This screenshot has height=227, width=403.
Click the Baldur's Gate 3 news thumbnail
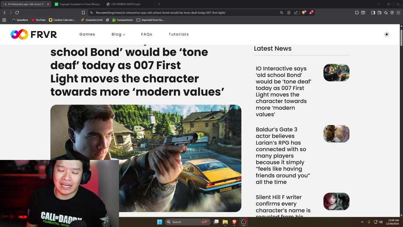(x=336, y=134)
